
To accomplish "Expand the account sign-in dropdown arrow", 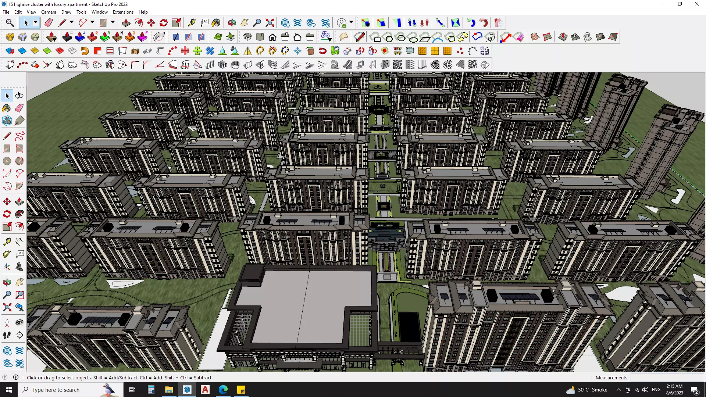I will [351, 23].
